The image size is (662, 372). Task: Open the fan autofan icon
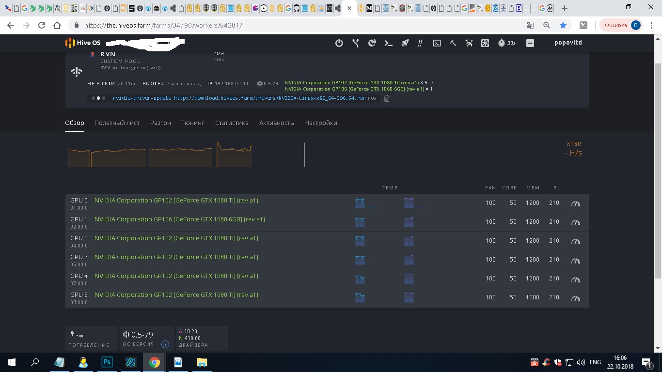pyautogui.click(x=485, y=43)
